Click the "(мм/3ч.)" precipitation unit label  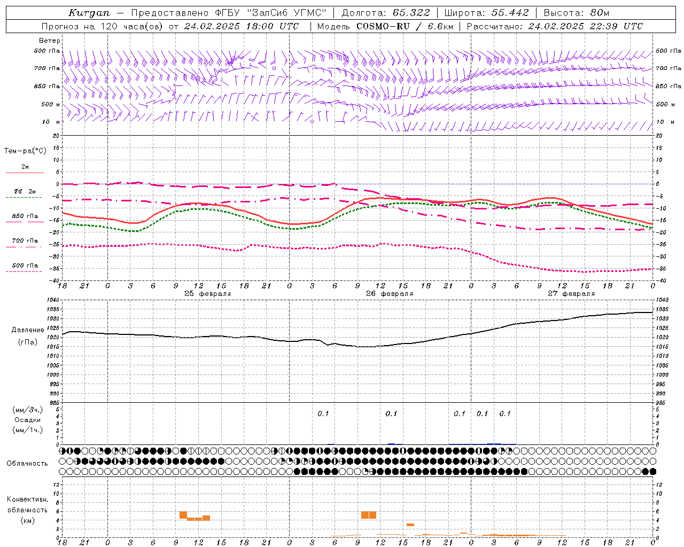click(x=28, y=410)
